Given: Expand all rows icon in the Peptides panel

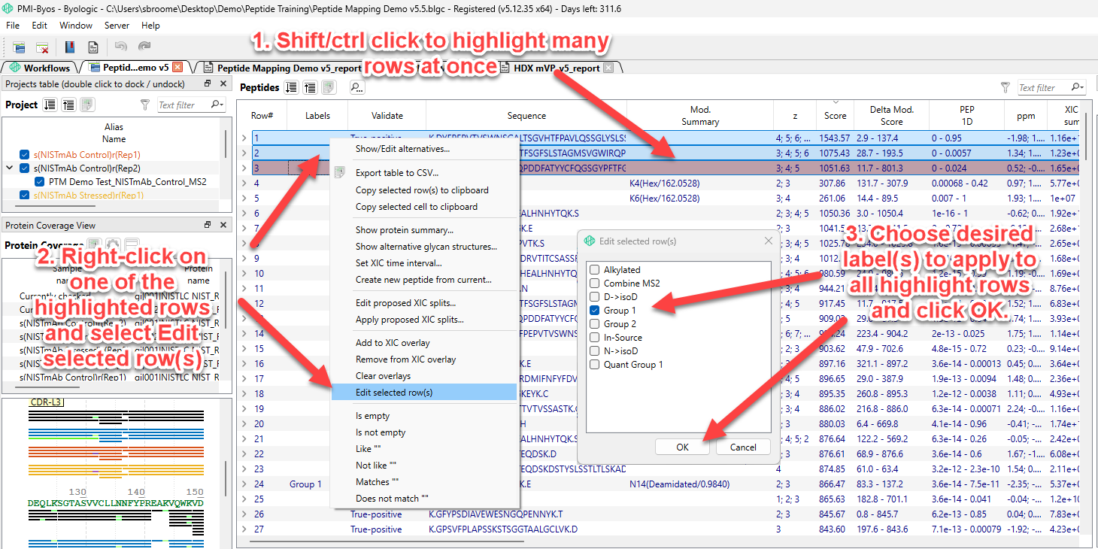Looking at the screenshot, I should pos(293,88).
